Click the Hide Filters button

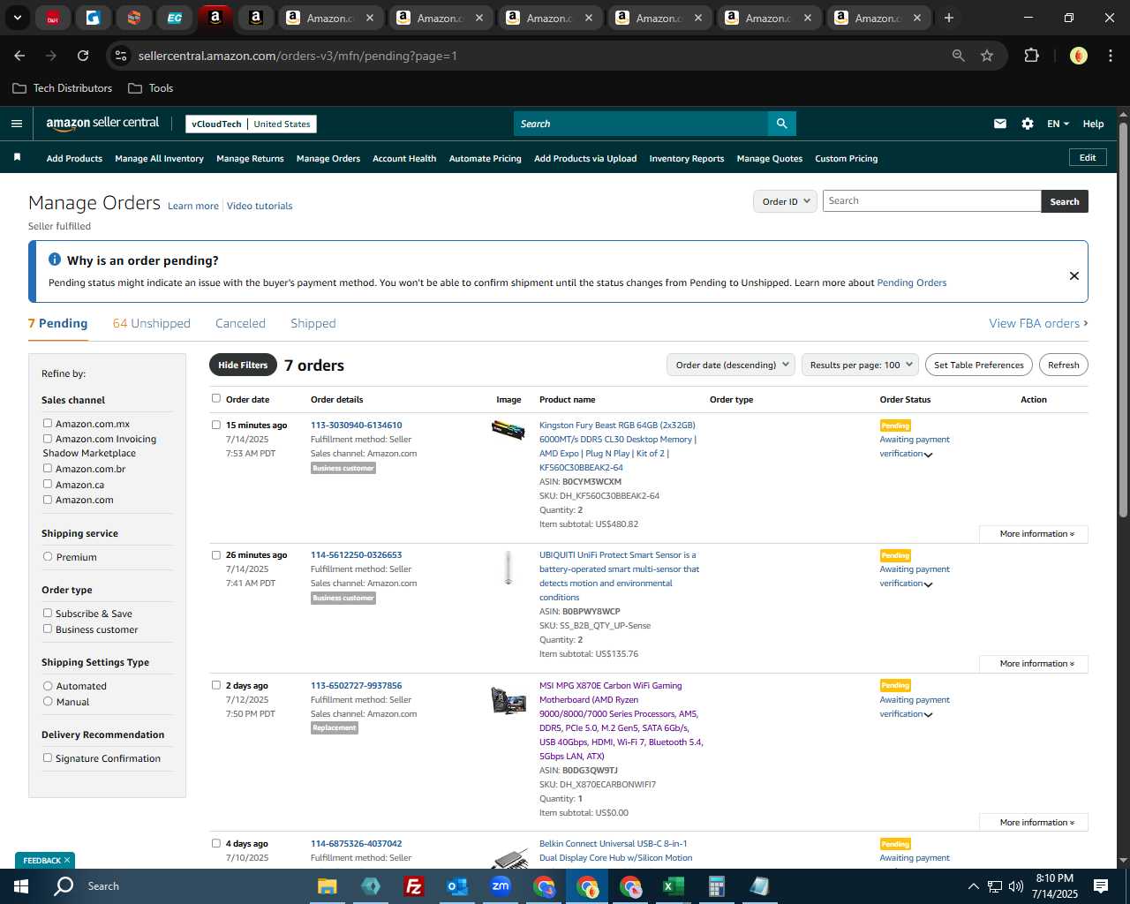pos(243,365)
